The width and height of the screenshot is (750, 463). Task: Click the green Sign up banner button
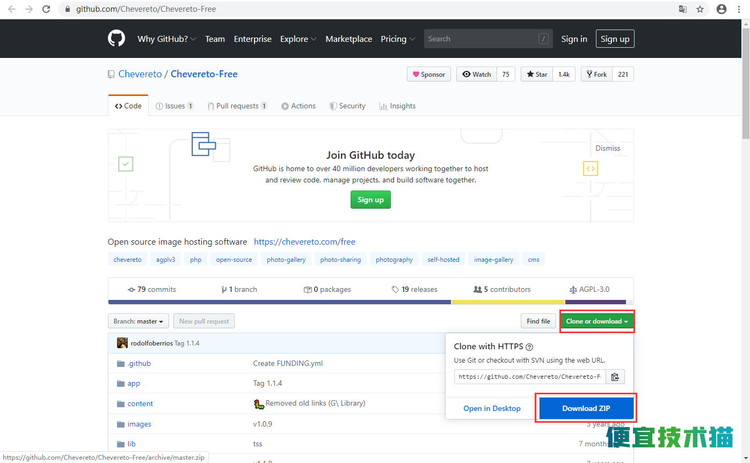coord(370,200)
